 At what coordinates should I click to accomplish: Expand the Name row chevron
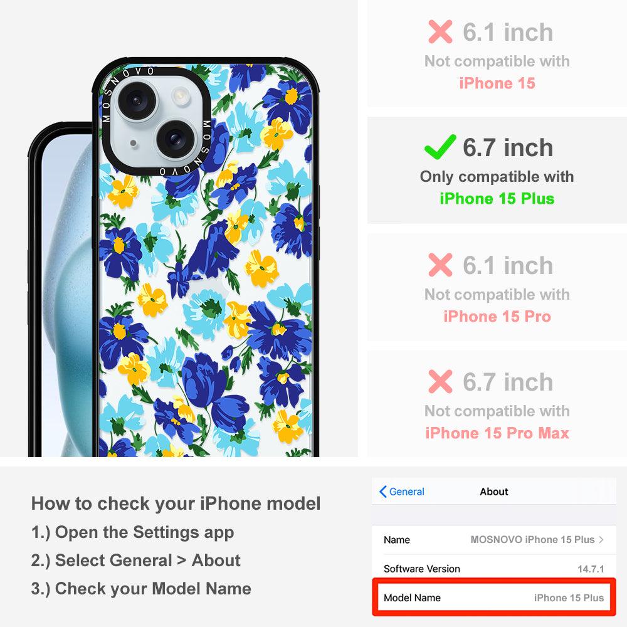click(601, 539)
